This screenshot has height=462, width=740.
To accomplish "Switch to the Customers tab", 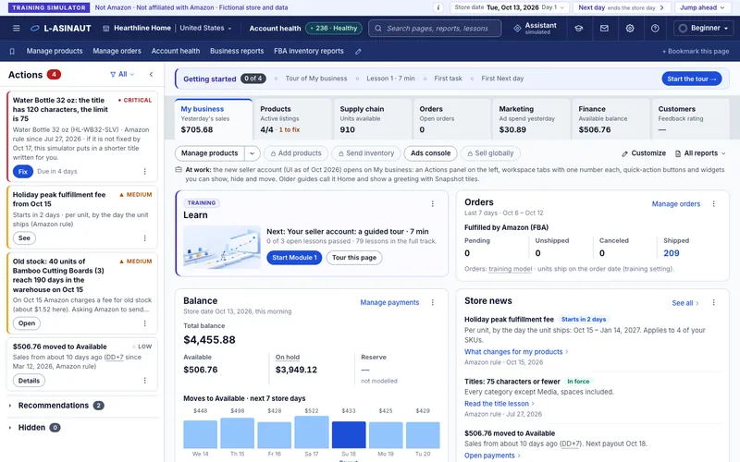I will [x=690, y=119].
